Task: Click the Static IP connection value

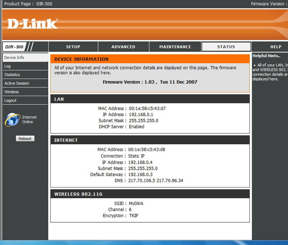Action: click(136, 156)
